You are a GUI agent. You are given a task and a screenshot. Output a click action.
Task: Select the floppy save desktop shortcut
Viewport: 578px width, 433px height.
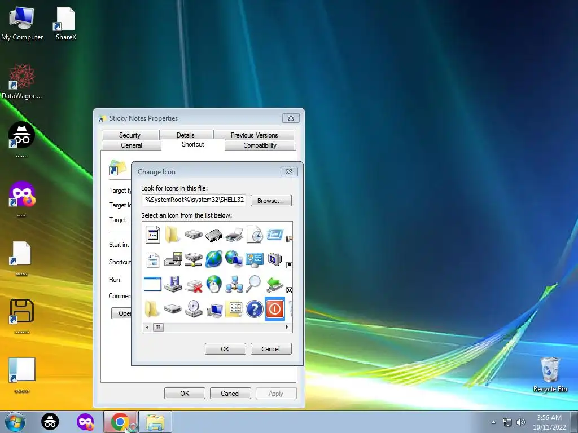point(22,316)
